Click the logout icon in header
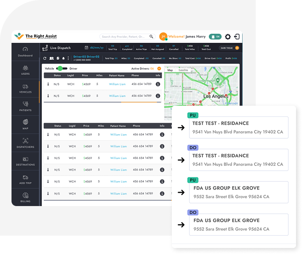The width and height of the screenshot is (303, 255). pyautogui.click(x=237, y=37)
